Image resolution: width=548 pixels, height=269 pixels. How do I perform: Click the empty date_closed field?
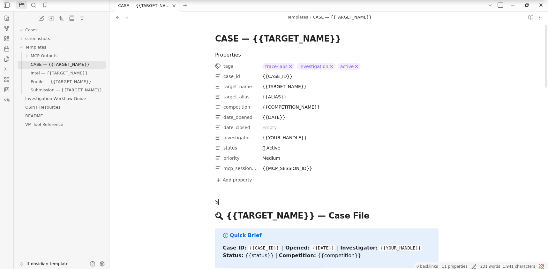pos(269,127)
